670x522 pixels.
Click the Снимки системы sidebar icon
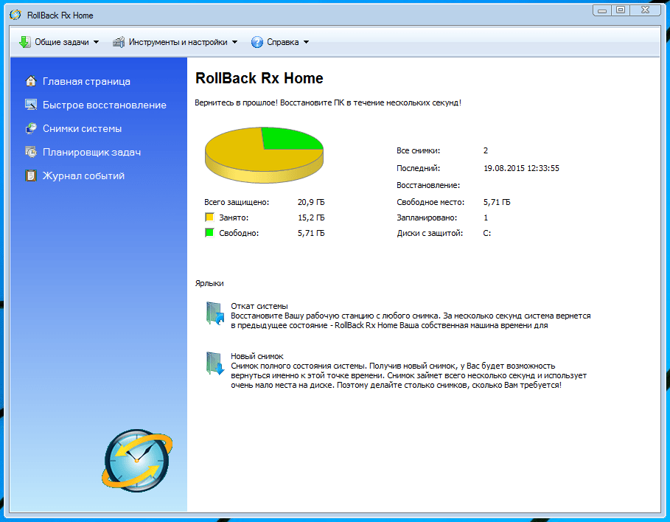pos(31,128)
